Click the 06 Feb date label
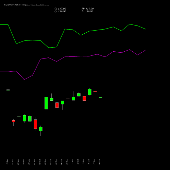This screenshot has height=170, width=170. point(62,162)
